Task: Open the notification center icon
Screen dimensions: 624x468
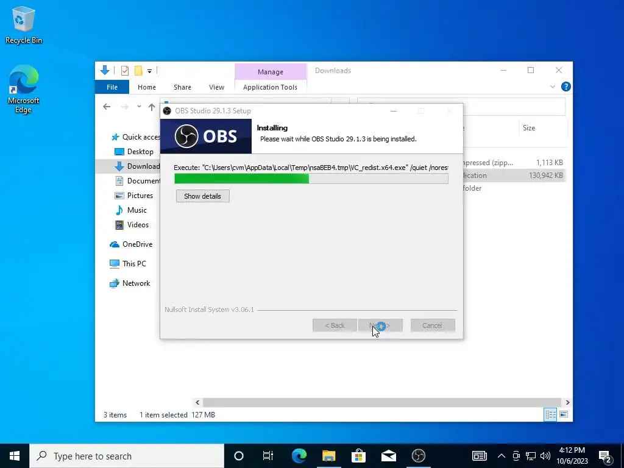Action: click(605, 456)
